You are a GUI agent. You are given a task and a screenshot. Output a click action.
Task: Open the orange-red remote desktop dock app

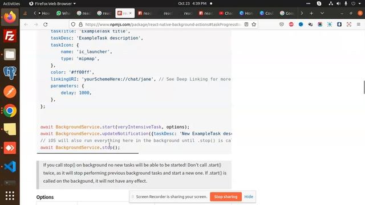click(x=10, y=148)
